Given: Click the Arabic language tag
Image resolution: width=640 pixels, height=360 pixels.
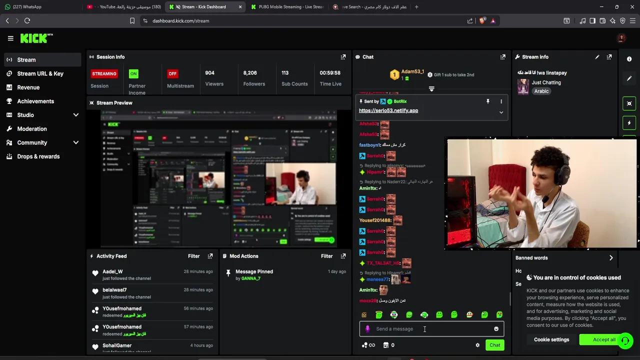Looking at the screenshot, I should coord(541,91).
